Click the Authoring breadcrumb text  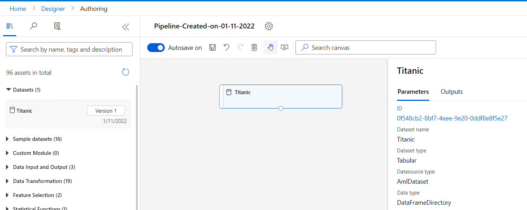tap(94, 9)
